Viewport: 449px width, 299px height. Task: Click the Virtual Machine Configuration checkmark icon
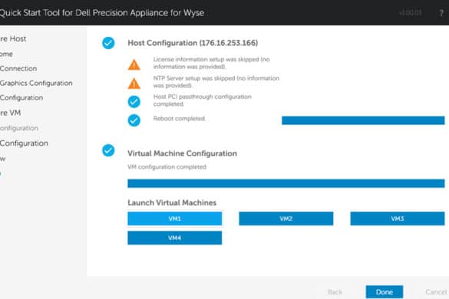(x=108, y=150)
